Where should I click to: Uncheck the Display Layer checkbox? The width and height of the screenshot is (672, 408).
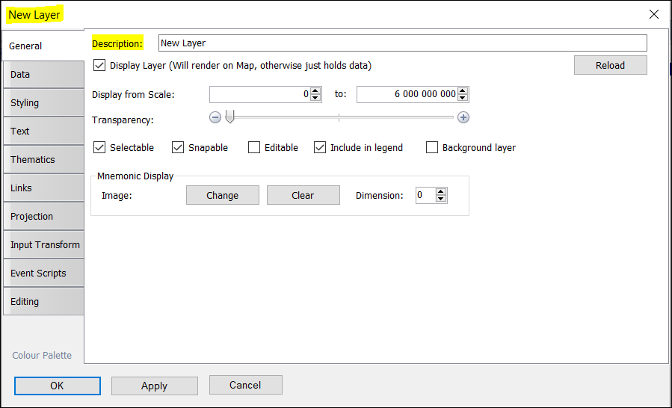[x=99, y=66]
